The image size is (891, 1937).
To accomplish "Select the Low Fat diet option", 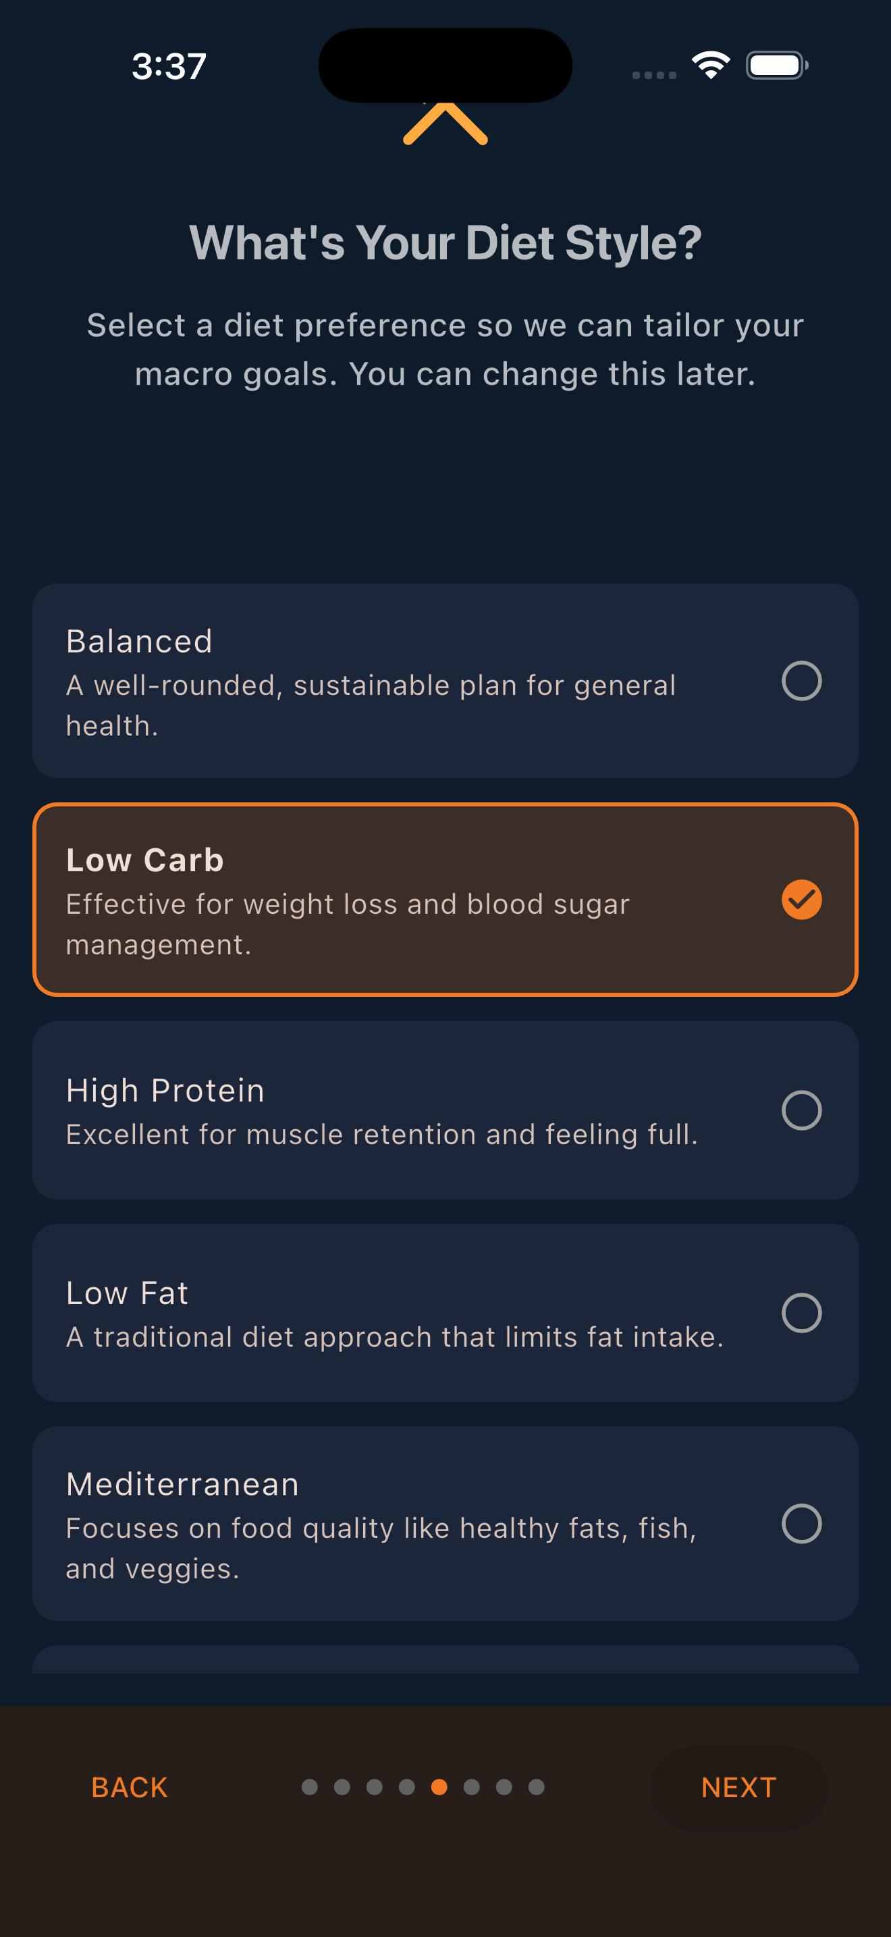I will click(x=445, y=1312).
